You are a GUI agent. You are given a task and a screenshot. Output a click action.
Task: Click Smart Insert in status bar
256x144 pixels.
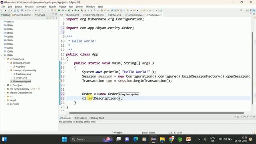(x=148, y=133)
